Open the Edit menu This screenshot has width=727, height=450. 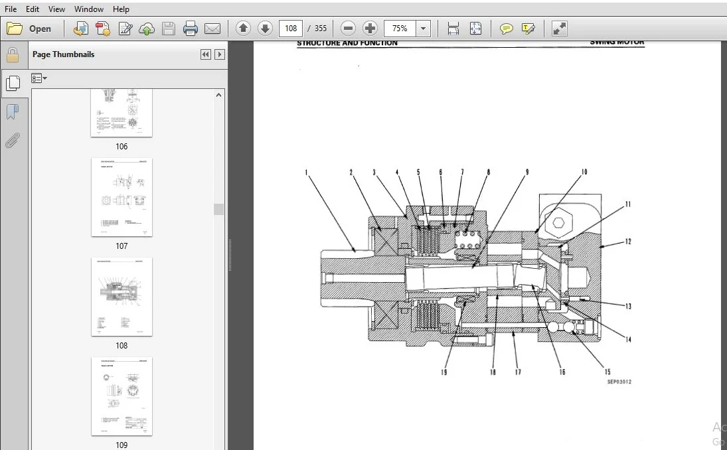(x=33, y=9)
